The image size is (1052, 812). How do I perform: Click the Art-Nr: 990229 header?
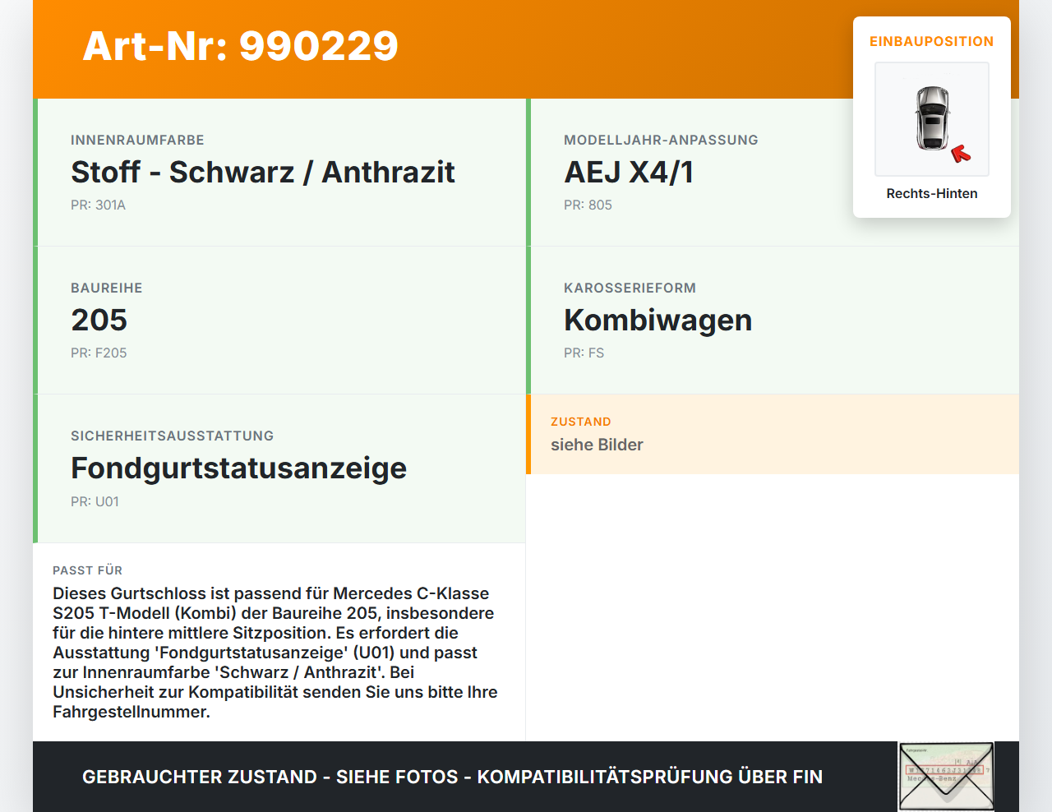(x=240, y=47)
